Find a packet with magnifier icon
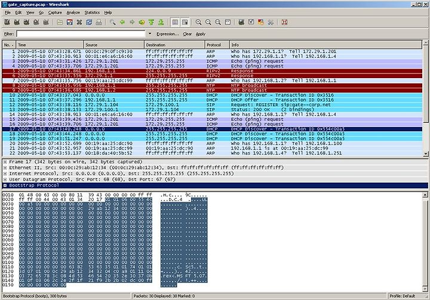 112,22
